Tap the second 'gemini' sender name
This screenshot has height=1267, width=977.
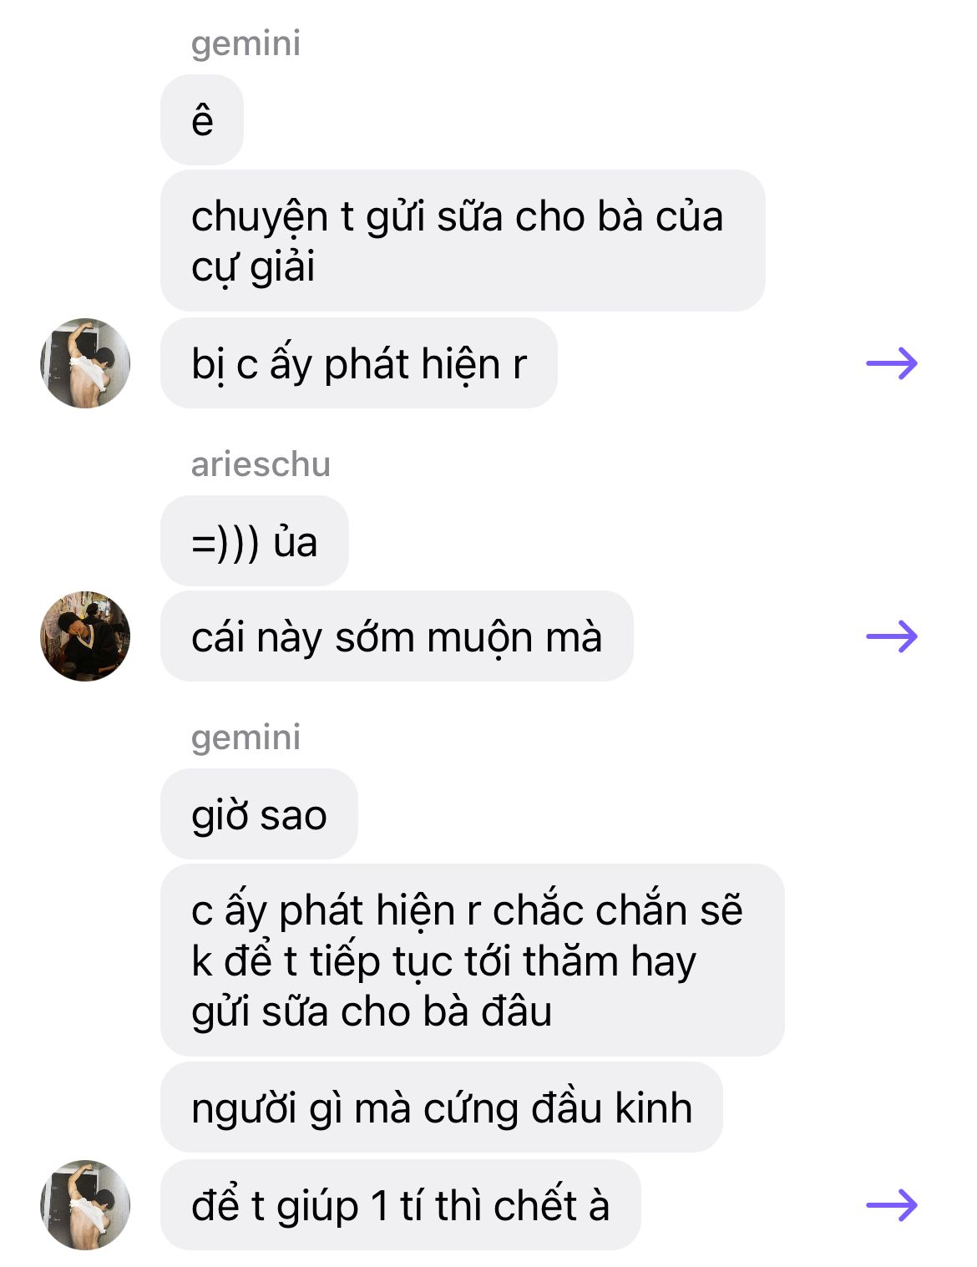pyautogui.click(x=246, y=738)
